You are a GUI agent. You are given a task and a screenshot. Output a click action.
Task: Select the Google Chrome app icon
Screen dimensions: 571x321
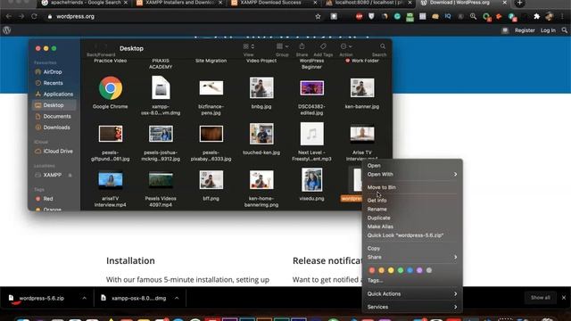(111, 88)
